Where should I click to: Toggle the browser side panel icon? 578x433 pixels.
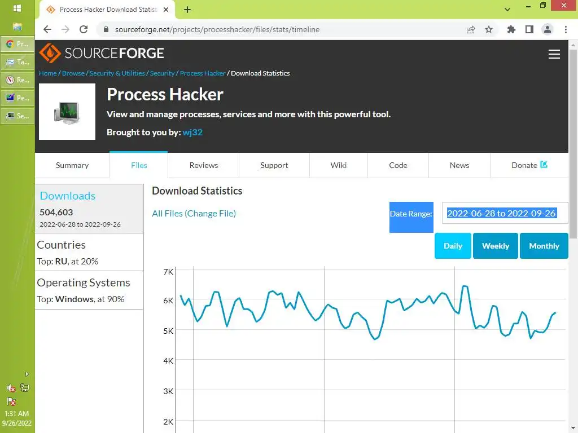pos(529,29)
